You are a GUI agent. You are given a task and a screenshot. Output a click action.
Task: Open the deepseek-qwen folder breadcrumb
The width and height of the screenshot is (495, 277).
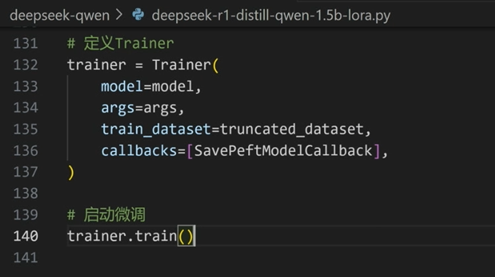click(x=60, y=15)
